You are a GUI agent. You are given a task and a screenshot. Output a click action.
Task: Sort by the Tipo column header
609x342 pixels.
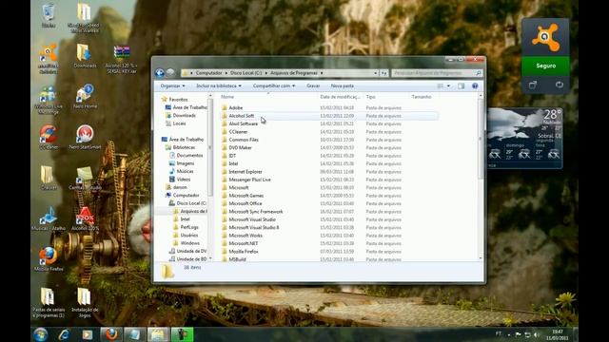coord(370,97)
